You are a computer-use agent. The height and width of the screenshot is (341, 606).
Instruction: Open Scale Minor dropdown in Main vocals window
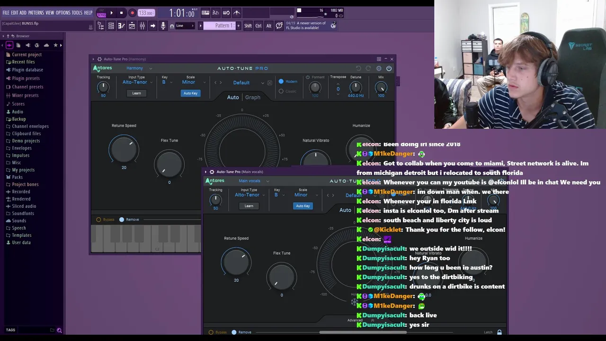point(306,195)
